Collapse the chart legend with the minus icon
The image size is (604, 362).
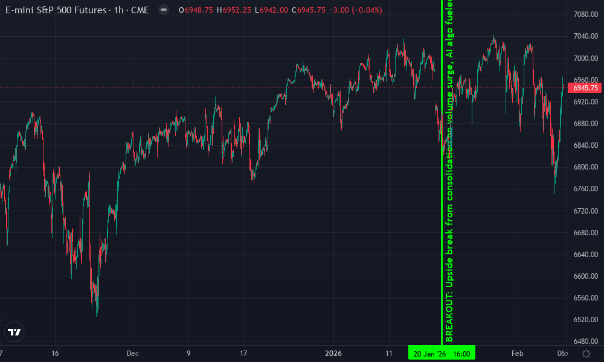[164, 10]
